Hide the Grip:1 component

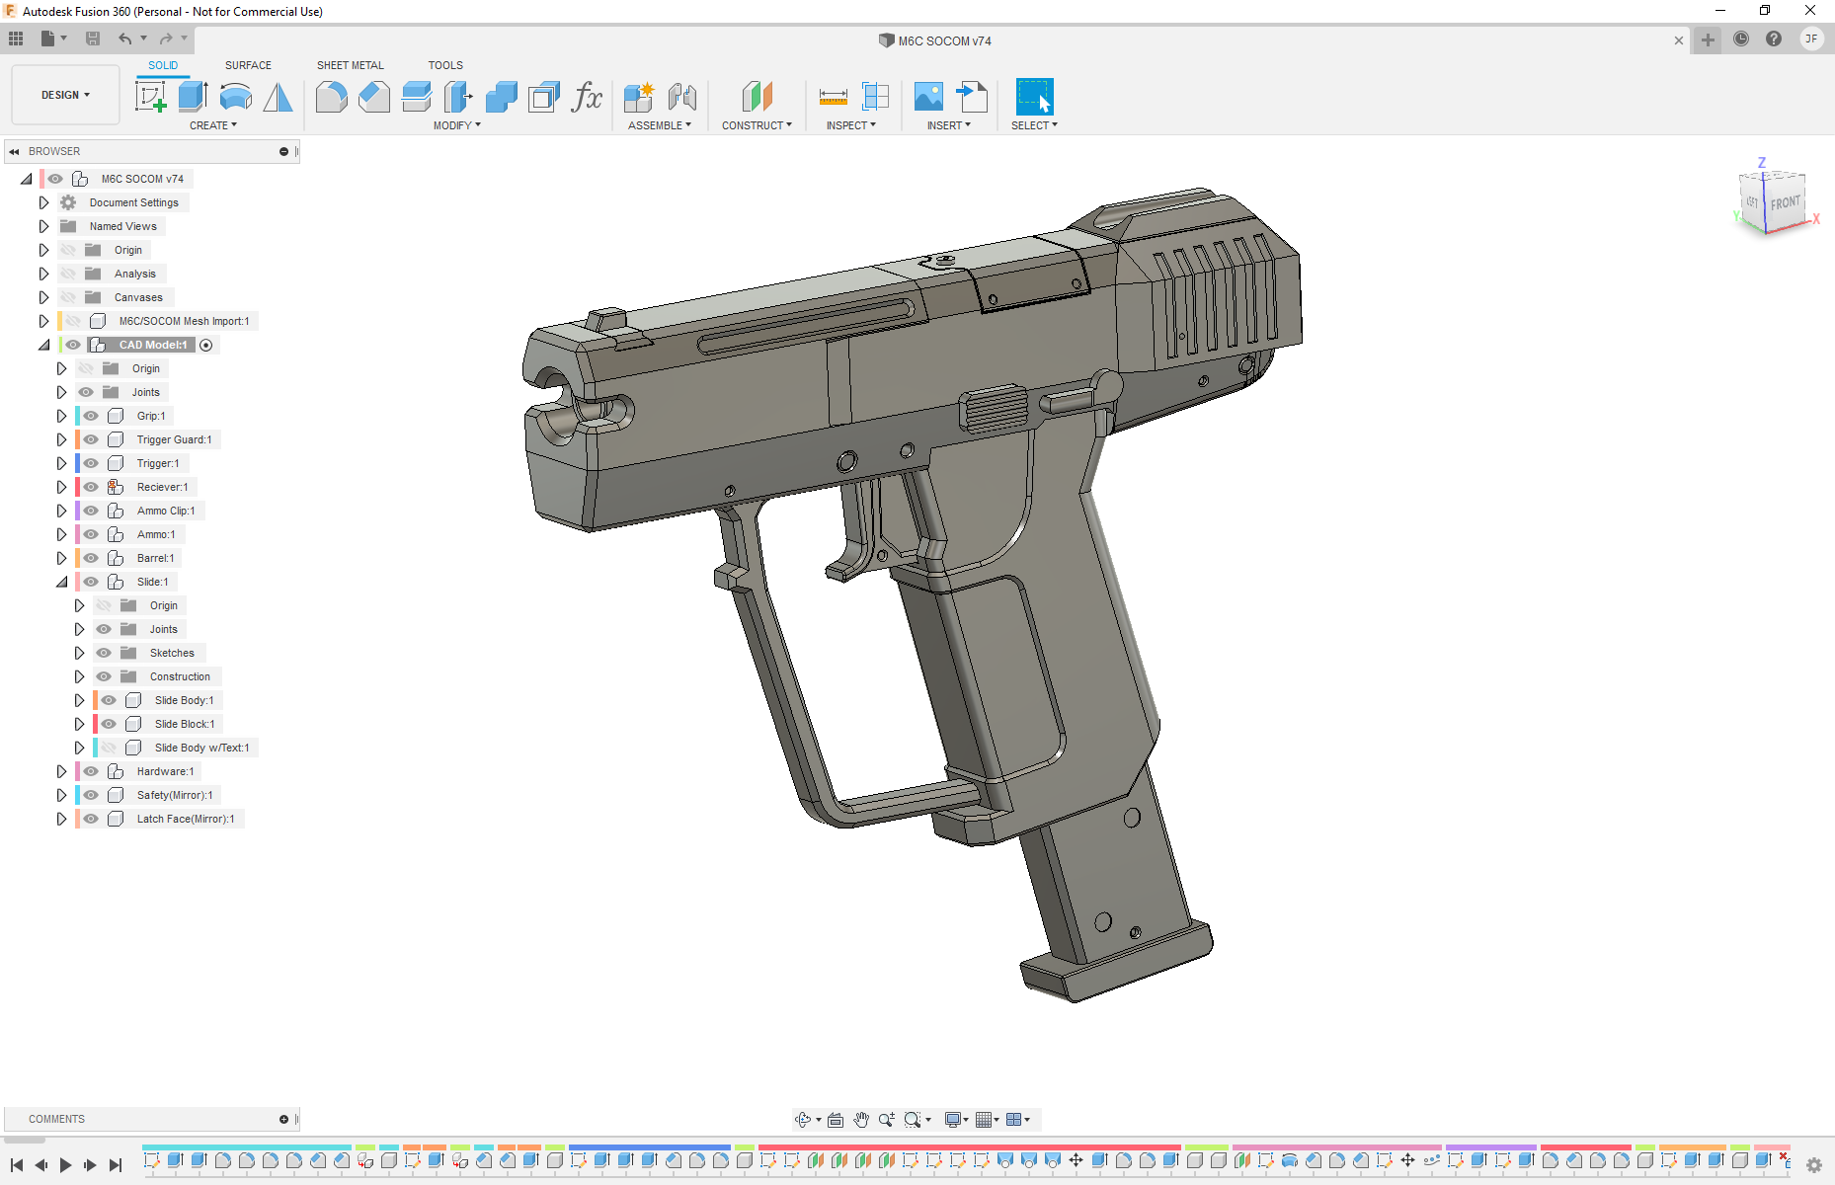pyautogui.click(x=91, y=416)
